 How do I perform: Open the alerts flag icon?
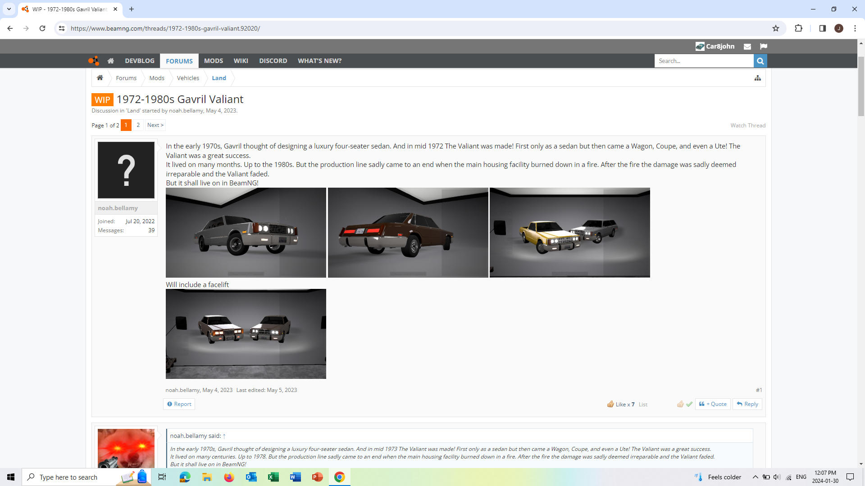coord(763,46)
